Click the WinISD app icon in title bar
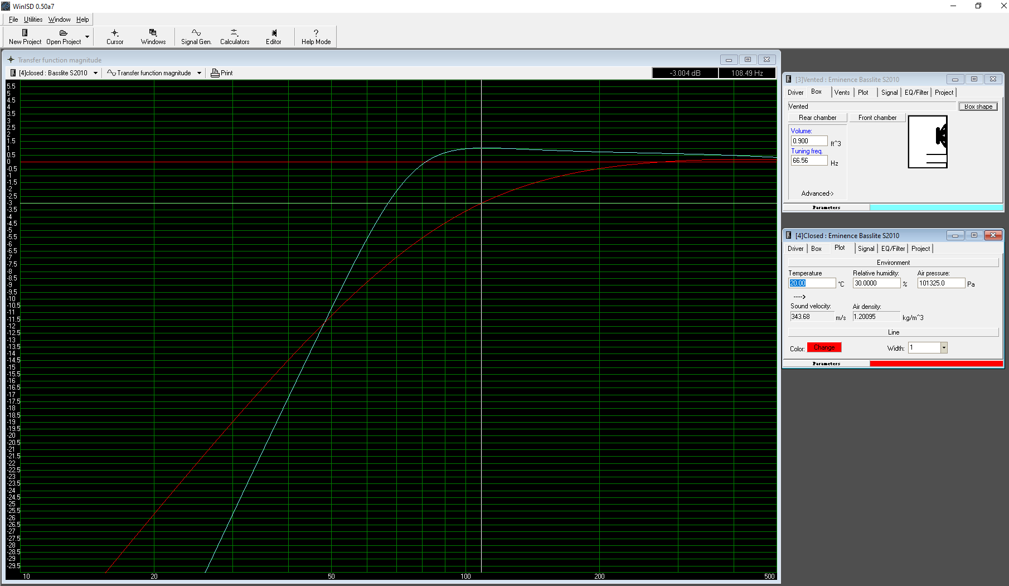Screen dimensions: 1009x586 coord(6,6)
